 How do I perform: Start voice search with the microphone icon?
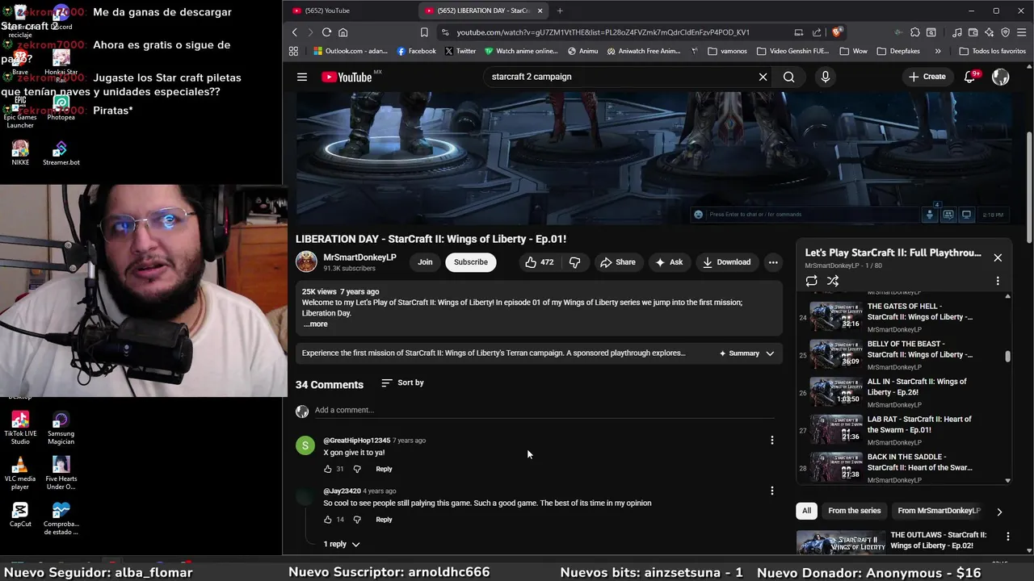825,77
